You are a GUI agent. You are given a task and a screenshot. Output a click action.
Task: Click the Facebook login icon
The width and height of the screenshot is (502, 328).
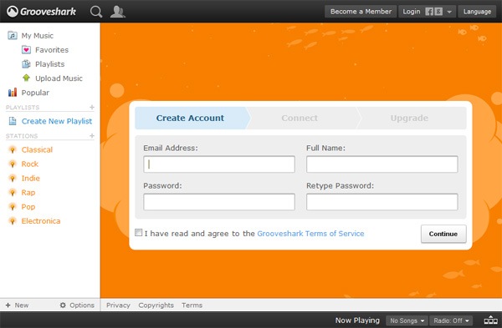coord(429,12)
